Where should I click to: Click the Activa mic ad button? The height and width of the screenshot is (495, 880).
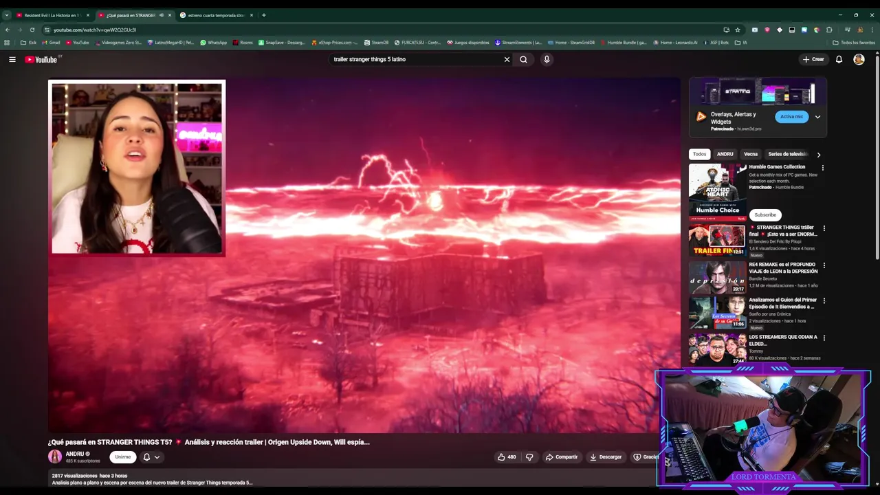[x=791, y=117]
